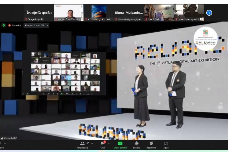Screen dimensions: 228x152
Task: Select Carol Wells video thumbnail
Action: (158, 13)
